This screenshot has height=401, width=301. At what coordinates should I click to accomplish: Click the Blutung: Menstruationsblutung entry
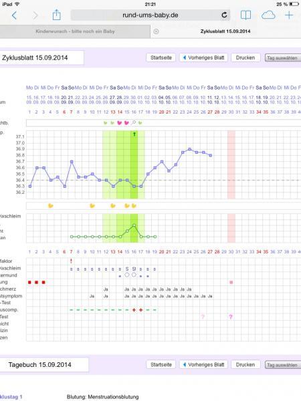click(x=102, y=397)
